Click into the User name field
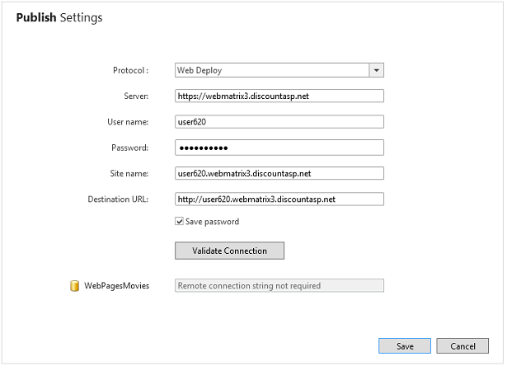Image resolution: width=507 pixels, height=366 pixels. 279,122
